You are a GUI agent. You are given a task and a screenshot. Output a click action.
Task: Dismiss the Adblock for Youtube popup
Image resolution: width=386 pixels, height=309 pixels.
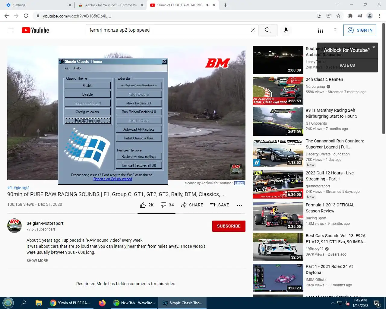(373, 47)
